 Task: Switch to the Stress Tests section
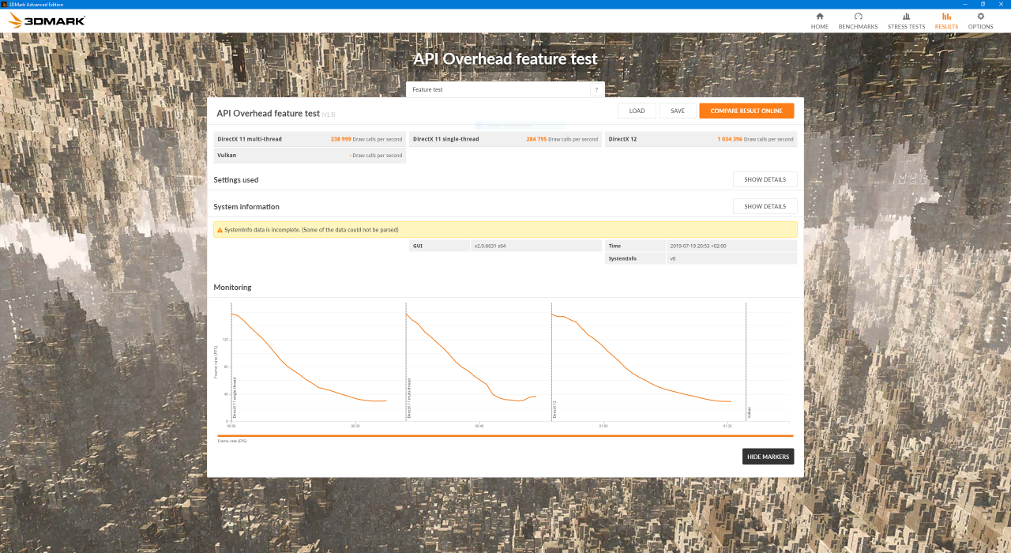[x=906, y=21]
